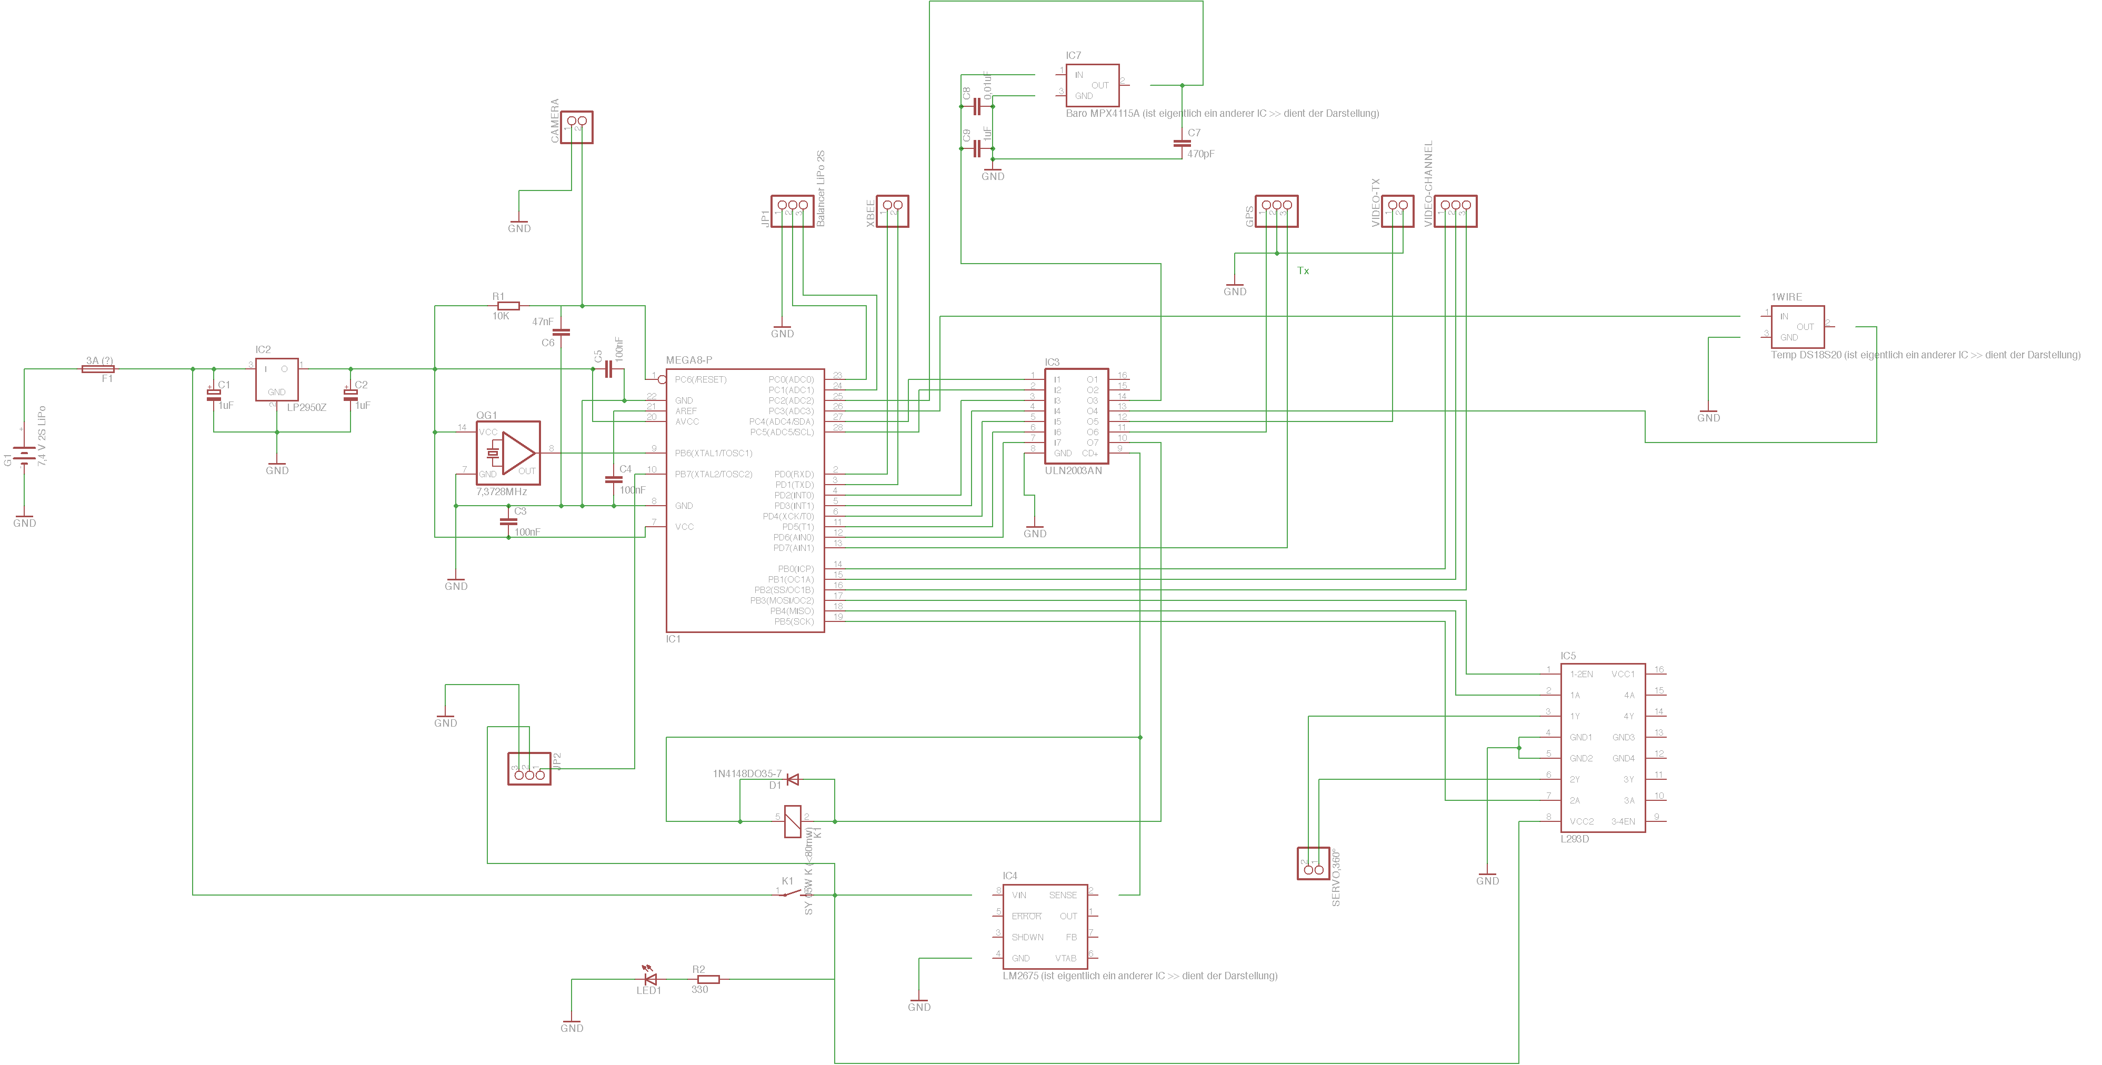Image resolution: width=2102 pixels, height=1065 pixels.
Task: Select the R2 330 resistor
Action: click(708, 979)
